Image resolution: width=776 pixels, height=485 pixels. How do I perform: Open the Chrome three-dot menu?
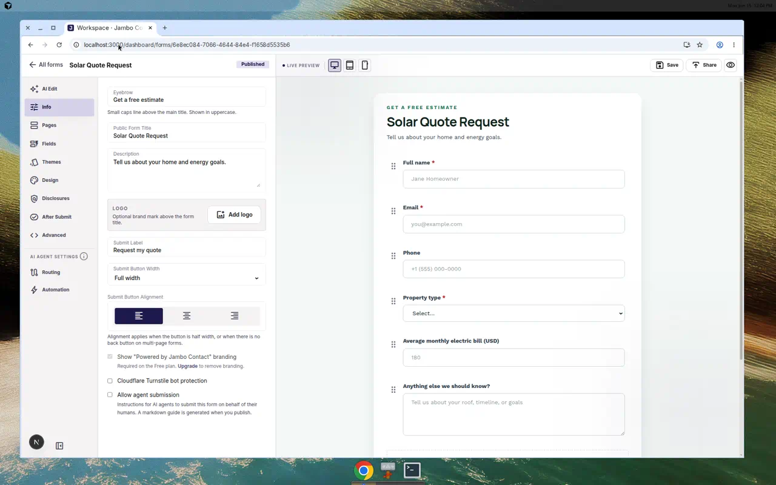pyautogui.click(x=734, y=45)
